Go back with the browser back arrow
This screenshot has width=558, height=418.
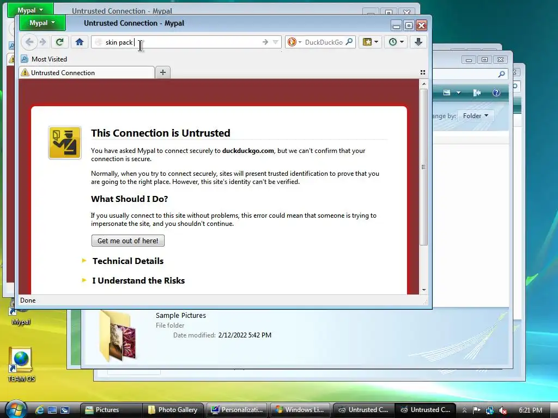pyautogui.click(x=29, y=42)
